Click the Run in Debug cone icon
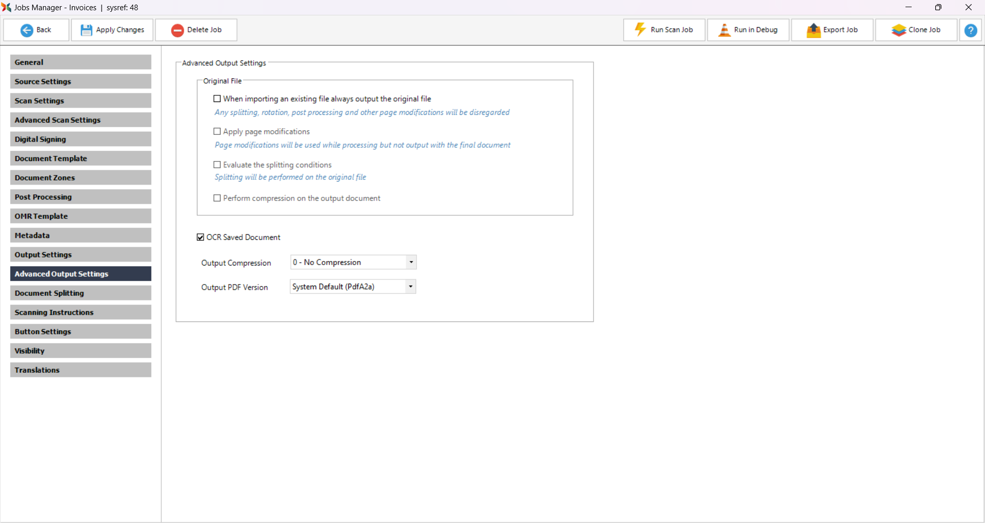The height and width of the screenshot is (523, 985). coord(724,30)
